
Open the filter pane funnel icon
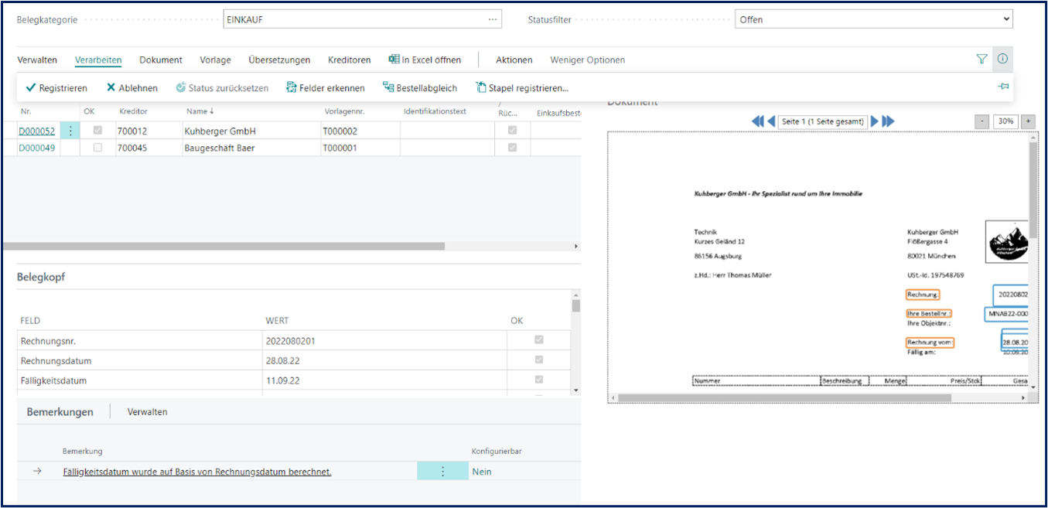pos(981,60)
